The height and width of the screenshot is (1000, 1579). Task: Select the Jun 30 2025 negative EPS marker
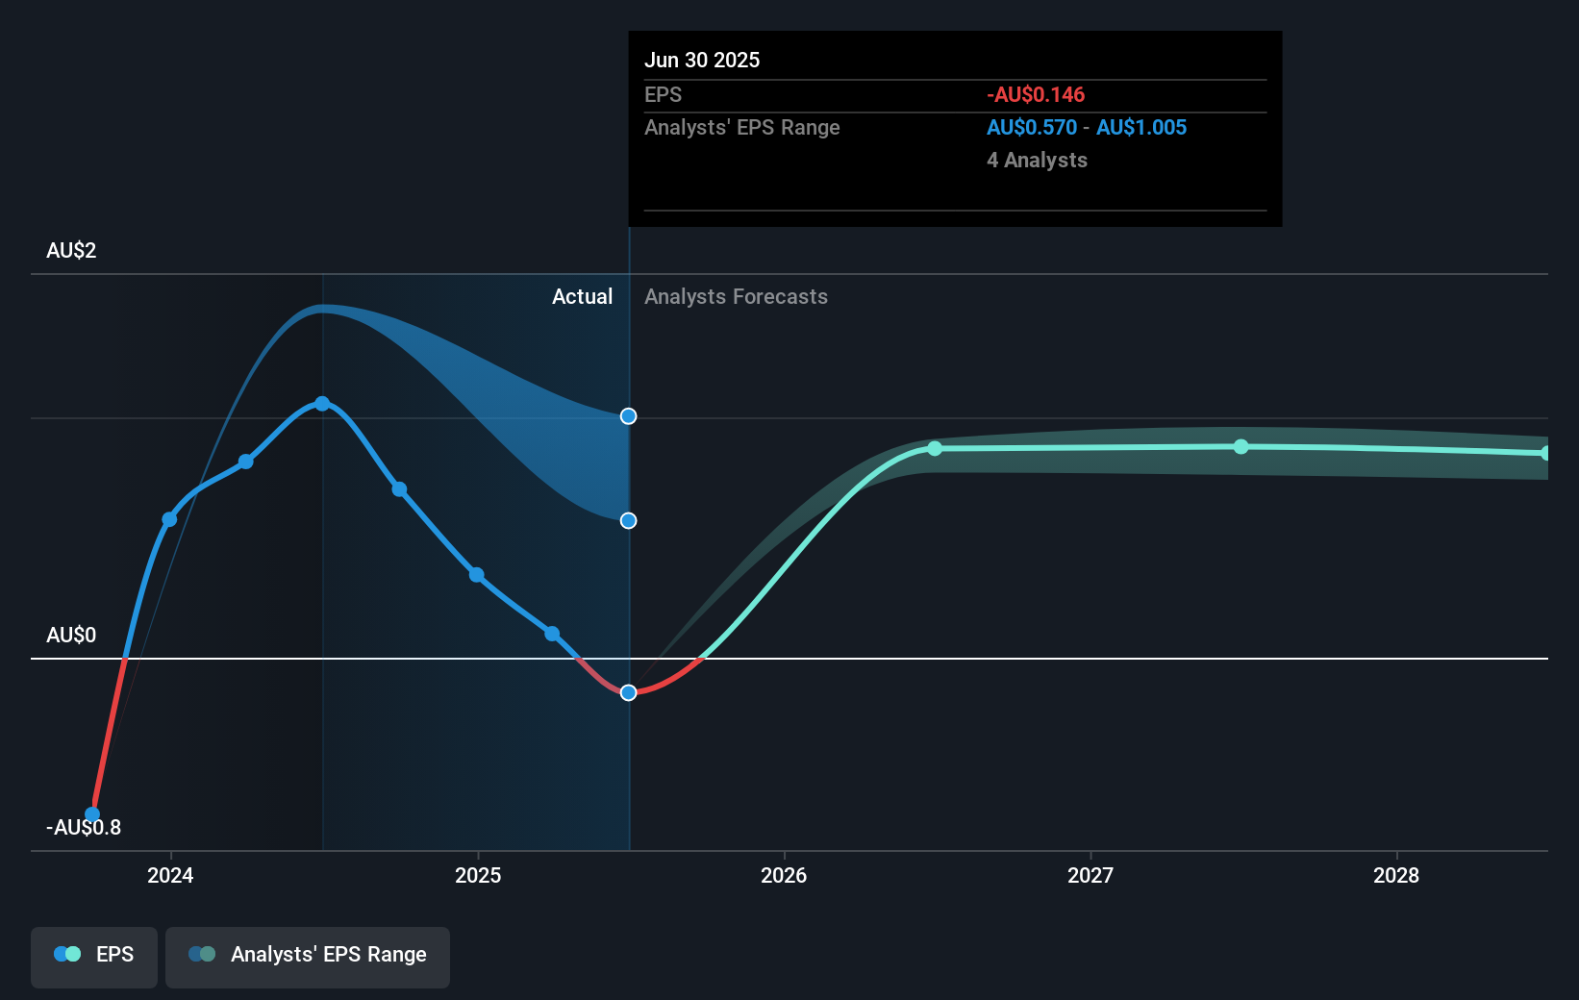(x=628, y=692)
